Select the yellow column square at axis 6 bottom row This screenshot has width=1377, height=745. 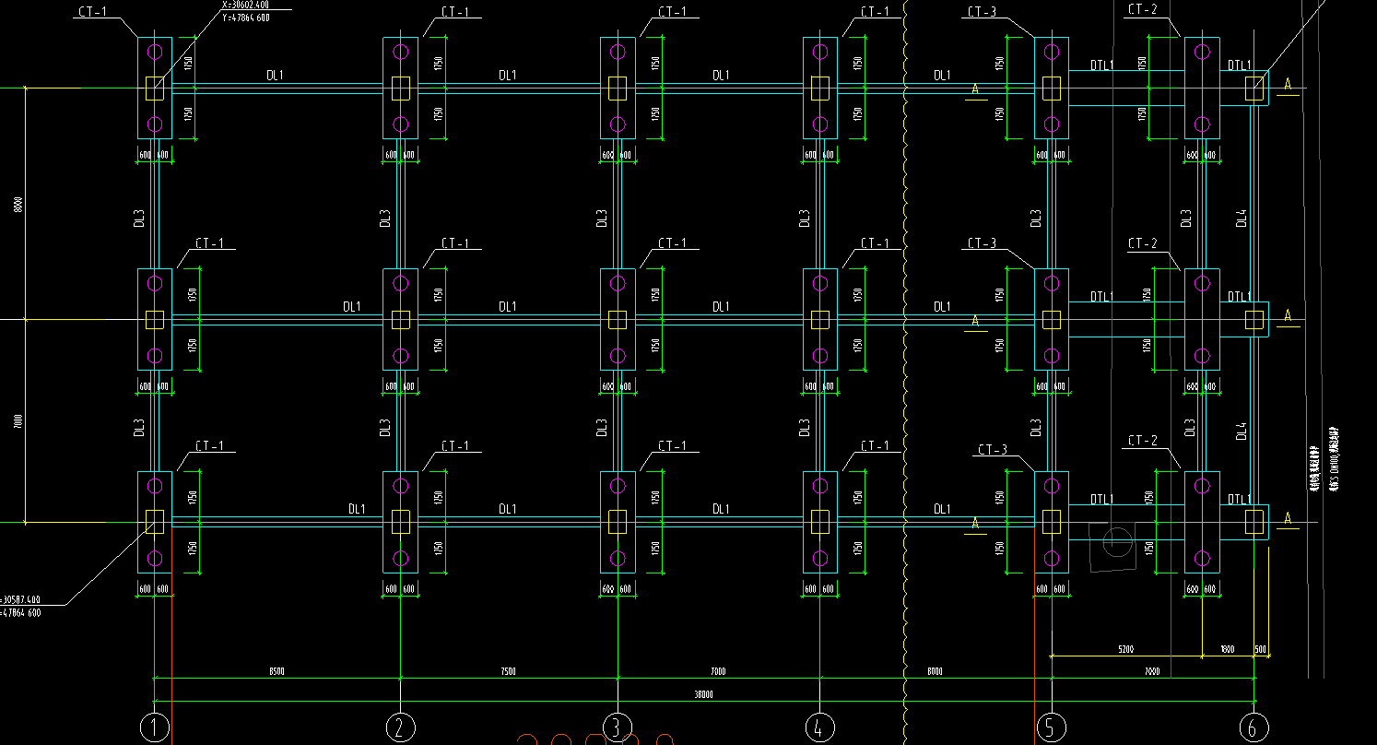[x=1253, y=522]
